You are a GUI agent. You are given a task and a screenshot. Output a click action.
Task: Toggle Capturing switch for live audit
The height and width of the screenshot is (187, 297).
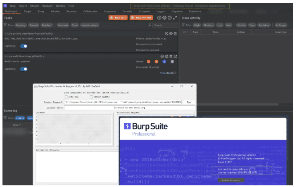[x=24, y=69]
